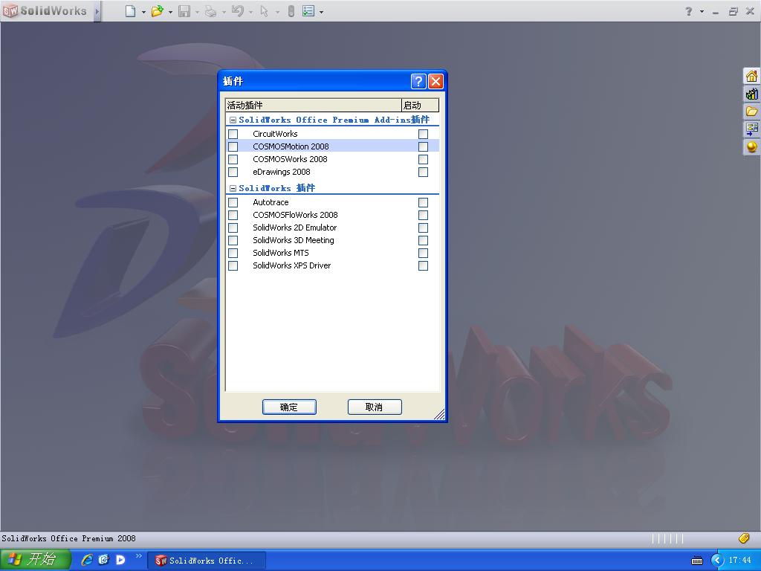Expand quick launch overflow chevron

point(139,556)
